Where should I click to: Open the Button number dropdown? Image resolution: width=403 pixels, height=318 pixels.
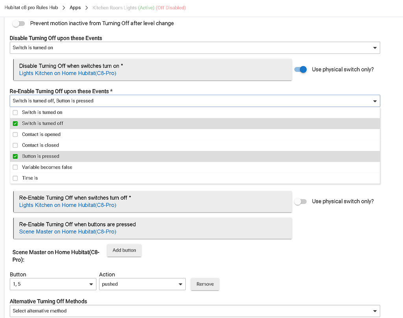point(53,284)
